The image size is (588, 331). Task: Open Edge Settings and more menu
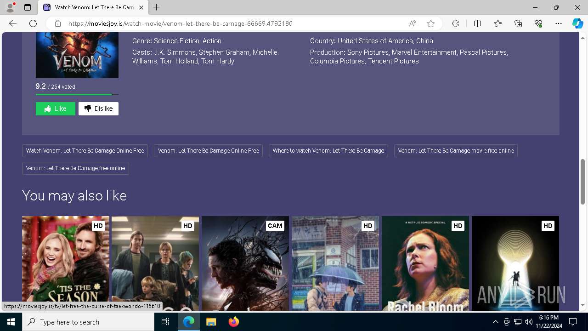(x=559, y=23)
